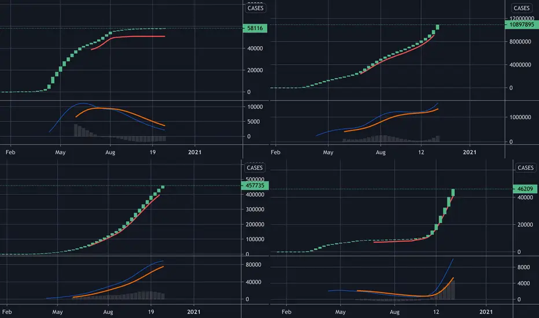Click the 200000 axis value
Viewport: 539px width, 318px height.
pyautogui.click(x=254, y=224)
